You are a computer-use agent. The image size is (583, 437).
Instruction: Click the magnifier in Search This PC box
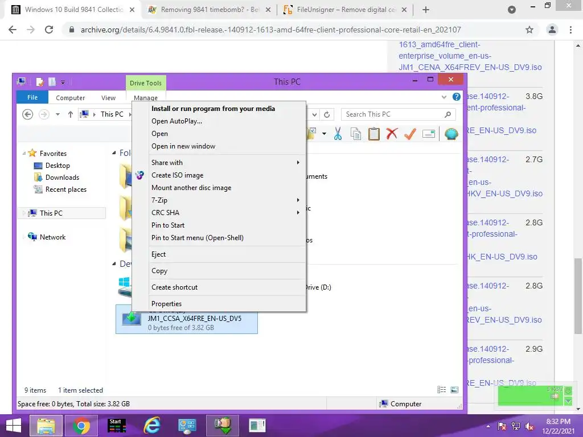[447, 114]
